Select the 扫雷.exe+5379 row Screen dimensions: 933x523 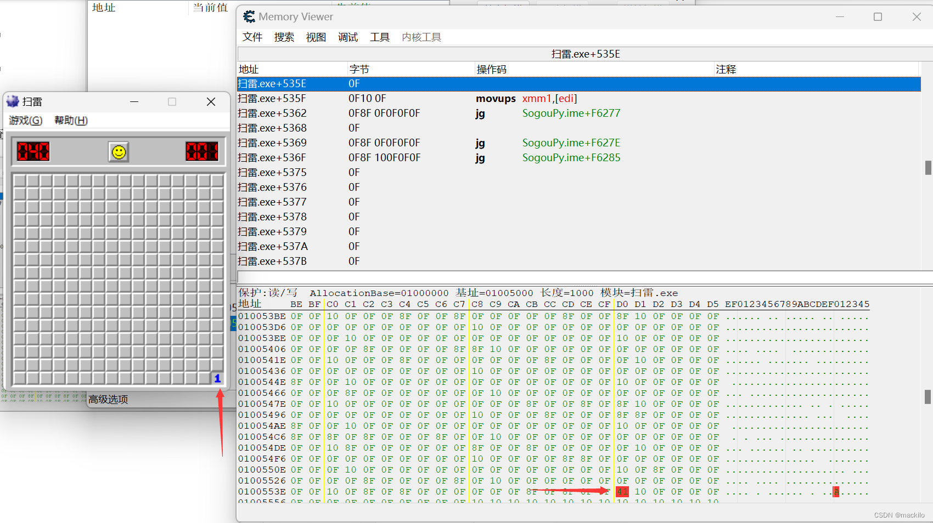(x=579, y=232)
